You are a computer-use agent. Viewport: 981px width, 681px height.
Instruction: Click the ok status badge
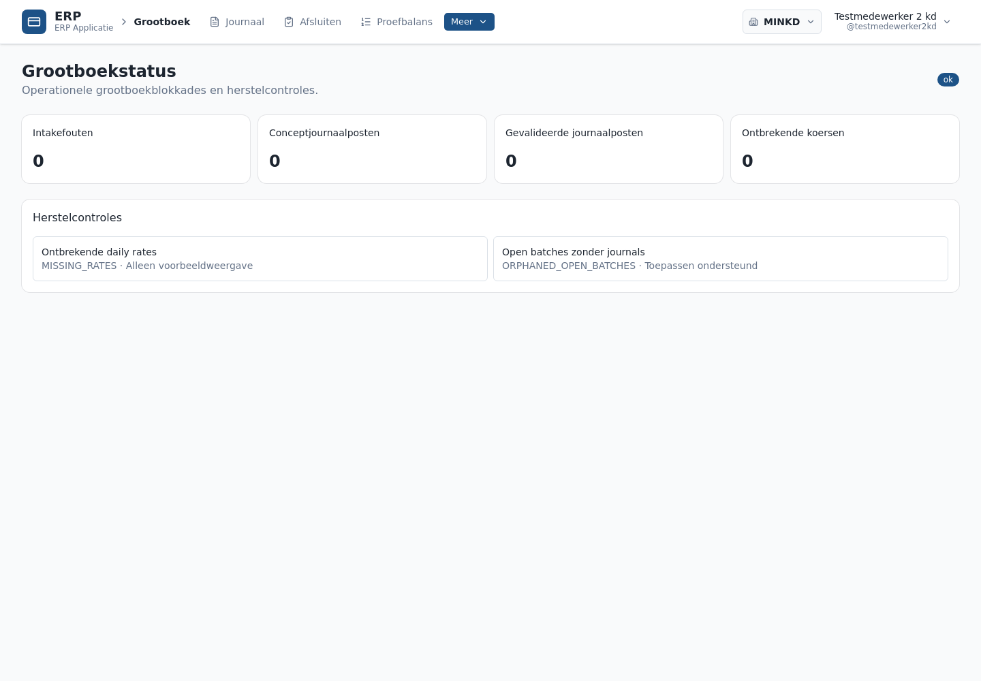[x=948, y=80]
